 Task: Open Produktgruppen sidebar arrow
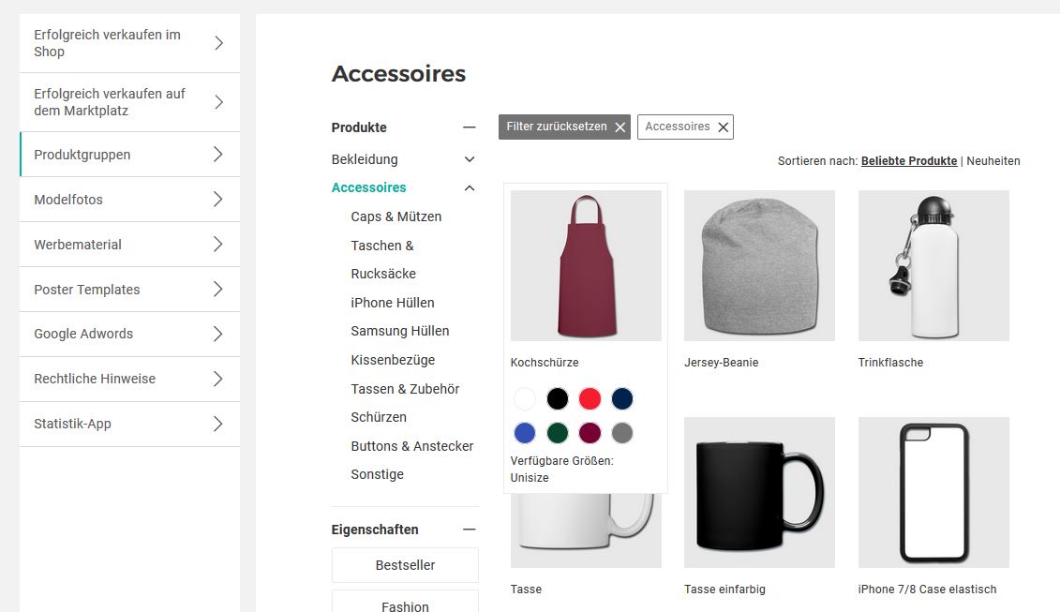coord(217,155)
